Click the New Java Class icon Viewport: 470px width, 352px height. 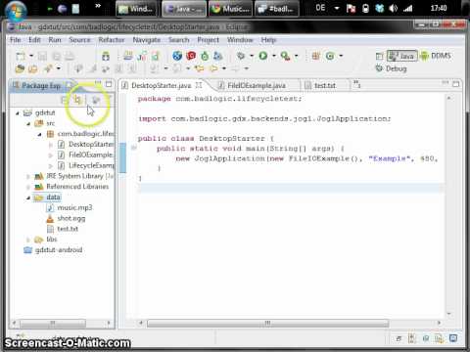tap(330, 56)
